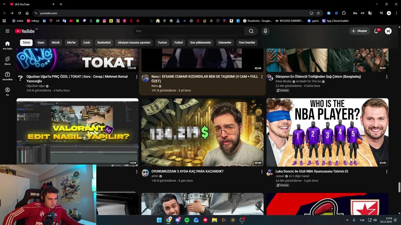Open Siz (You) in the sidebar
This screenshot has height=225, width=401.
[8, 92]
